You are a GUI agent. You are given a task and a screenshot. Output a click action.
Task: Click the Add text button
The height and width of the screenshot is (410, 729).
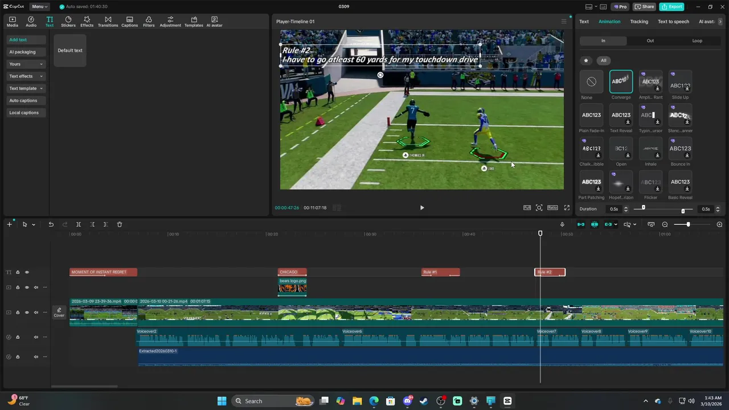coord(26,40)
